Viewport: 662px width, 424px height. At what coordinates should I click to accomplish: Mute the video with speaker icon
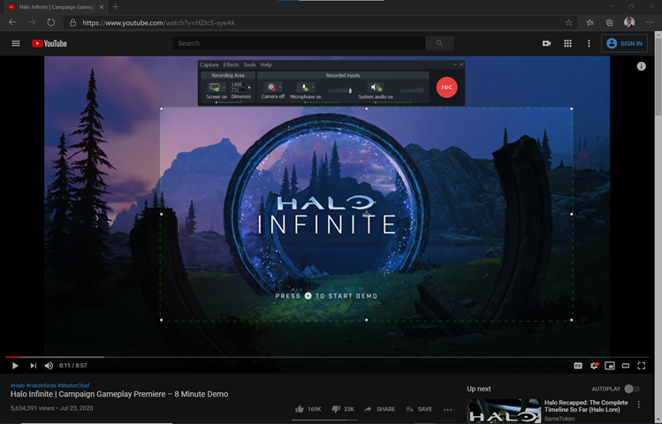click(49, 366)
